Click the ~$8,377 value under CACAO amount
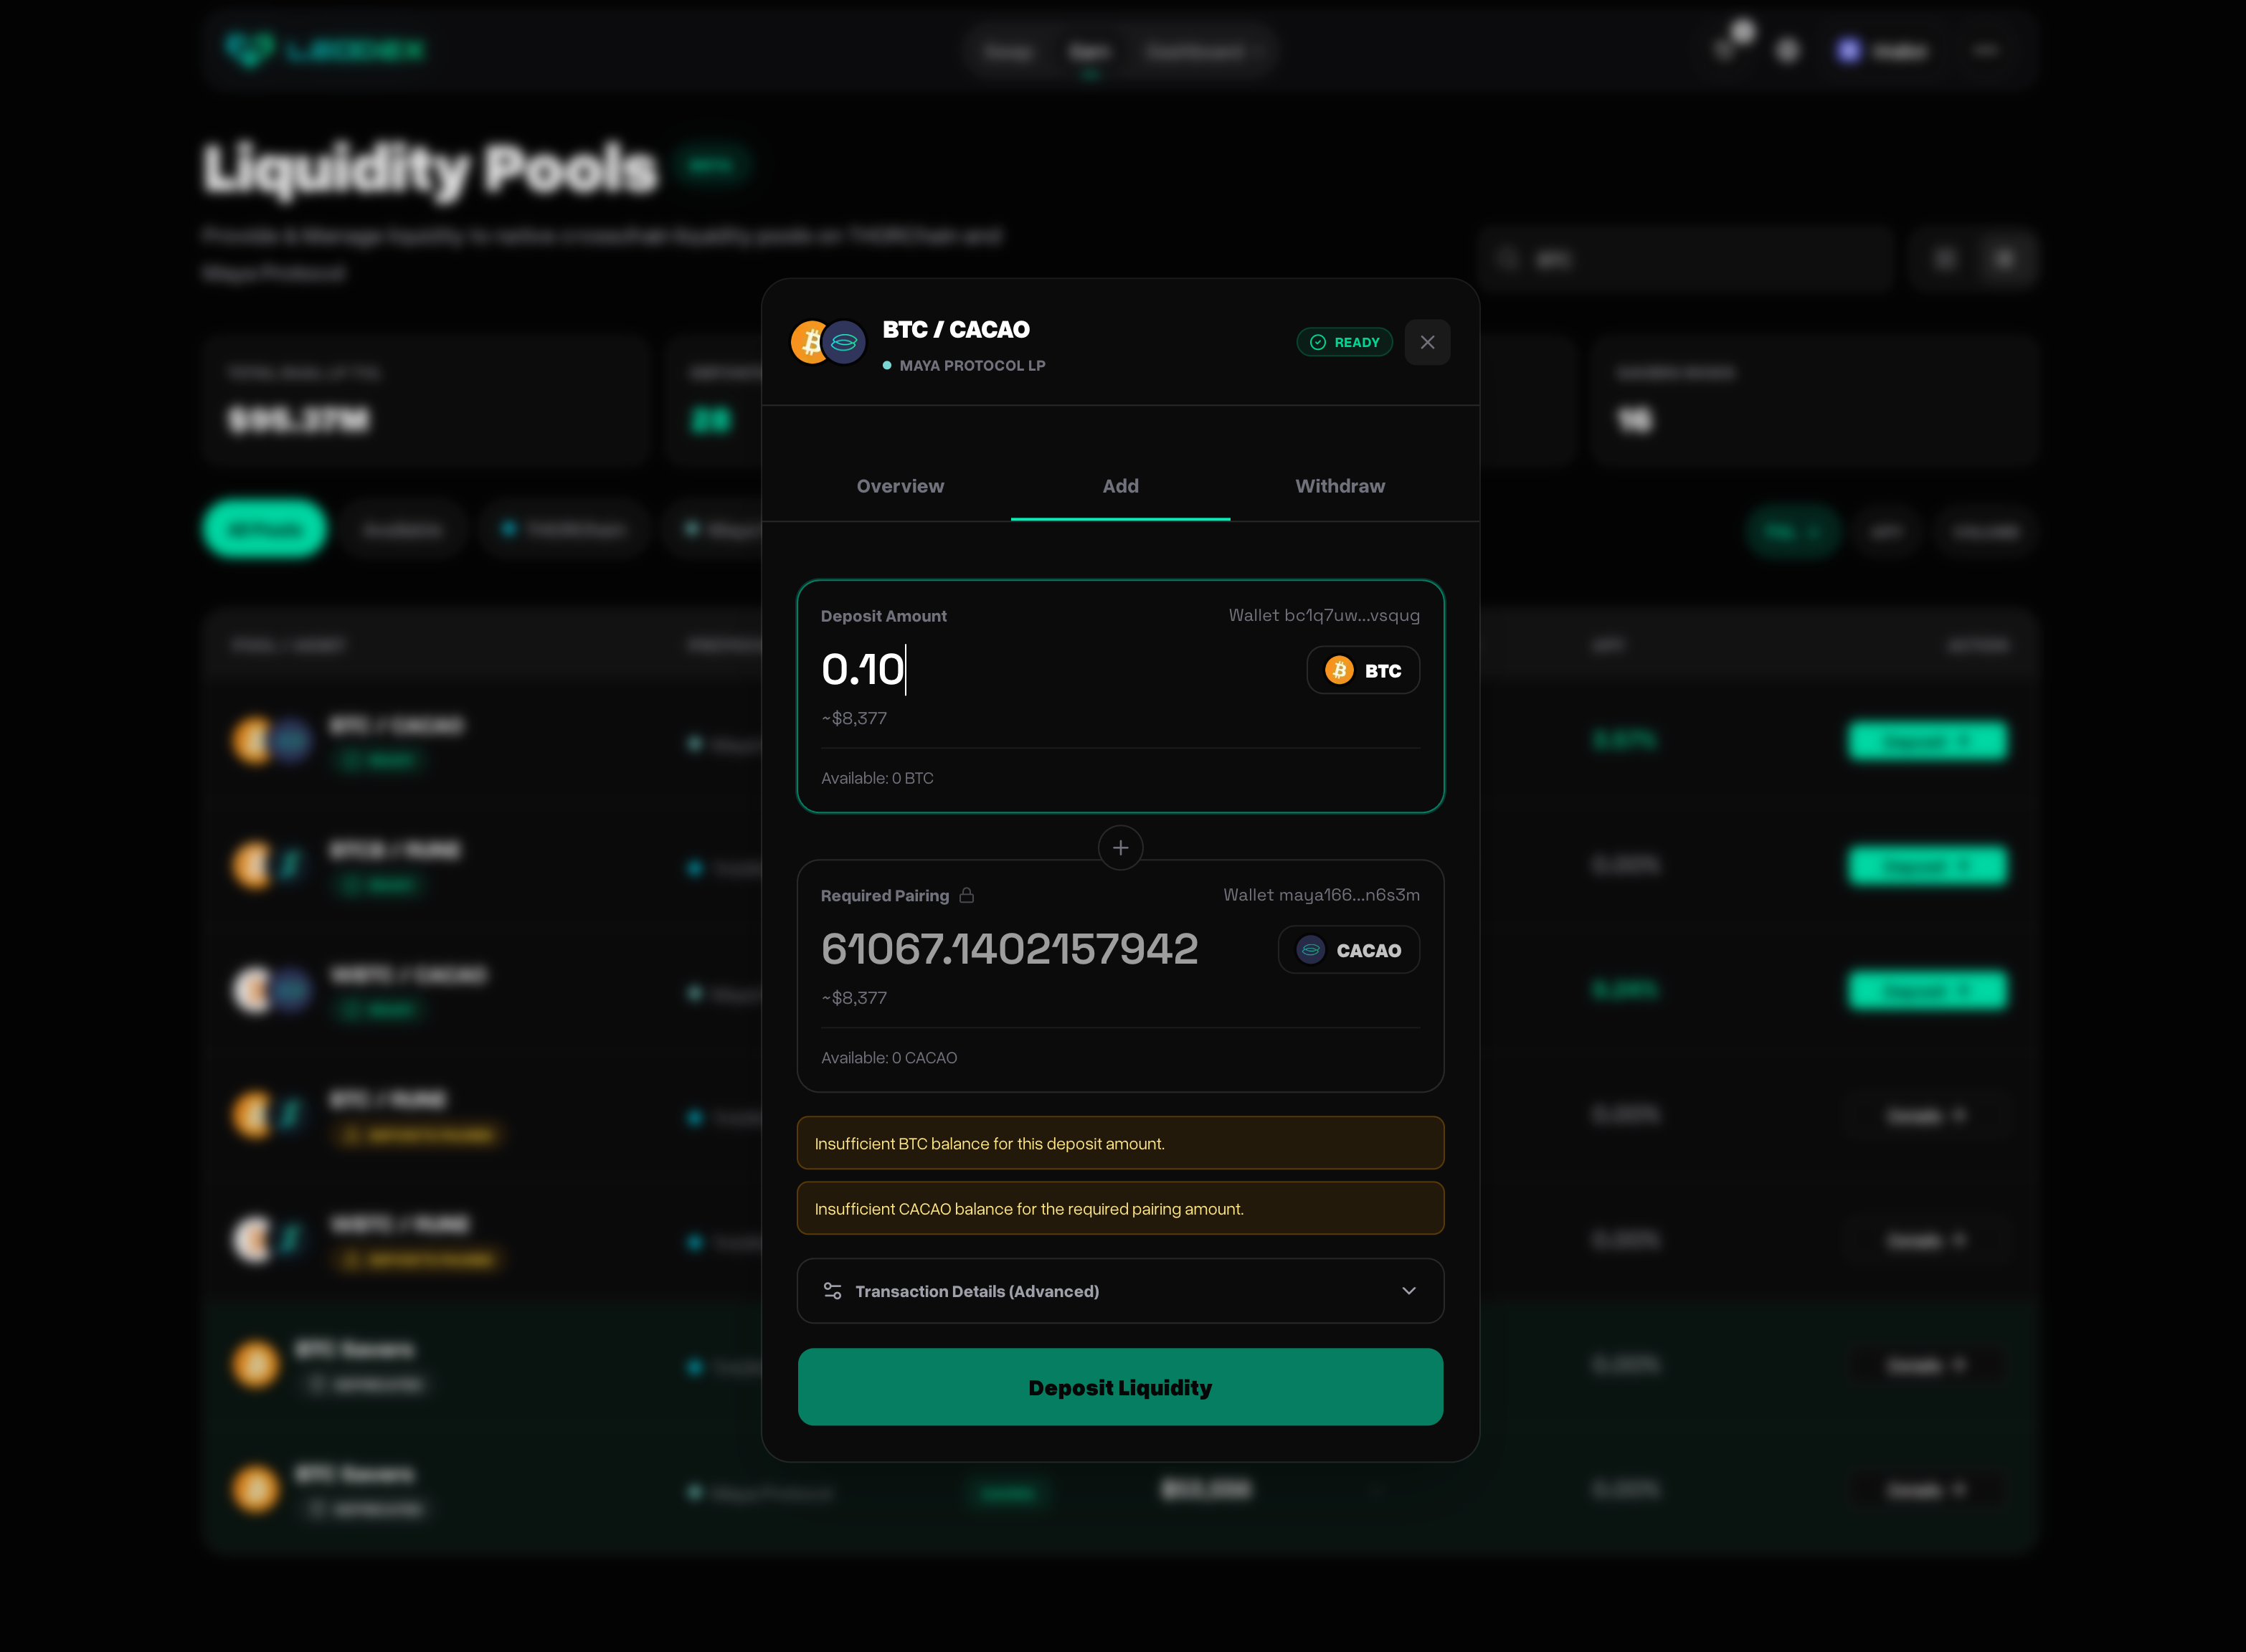This screenshot has width=2246, height=1652. point(854,998)
